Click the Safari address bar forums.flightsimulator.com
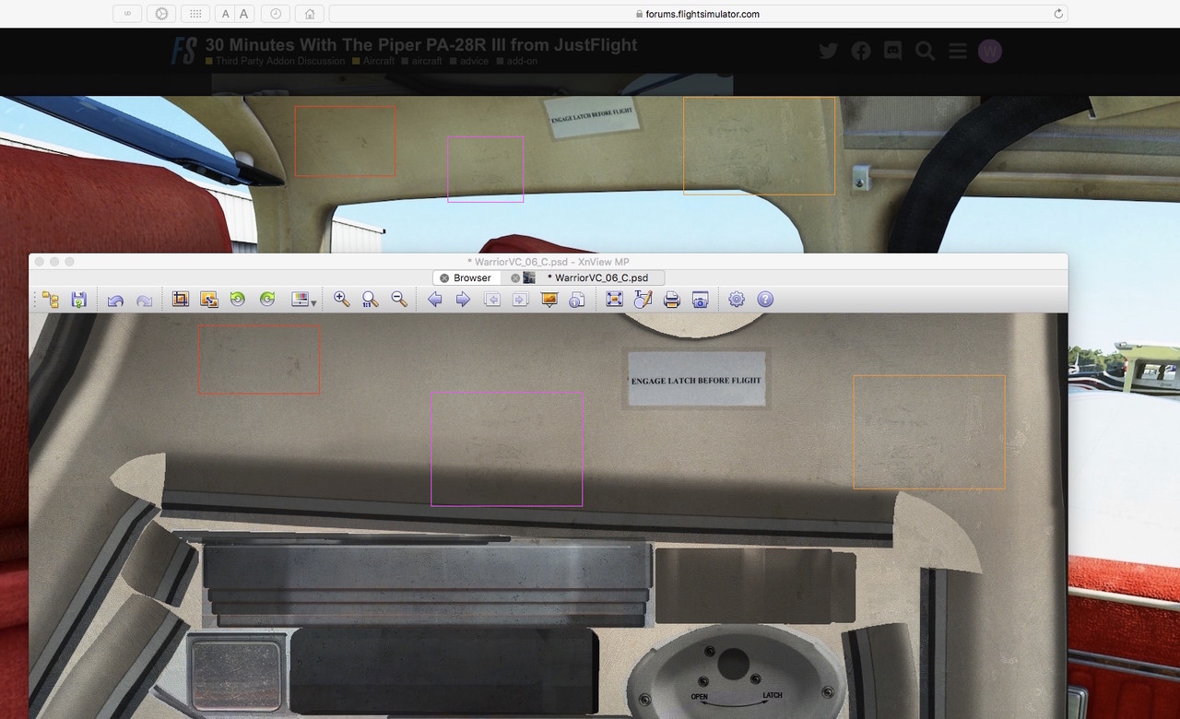This screenshot has width=1180, height=719. point(698,14)
